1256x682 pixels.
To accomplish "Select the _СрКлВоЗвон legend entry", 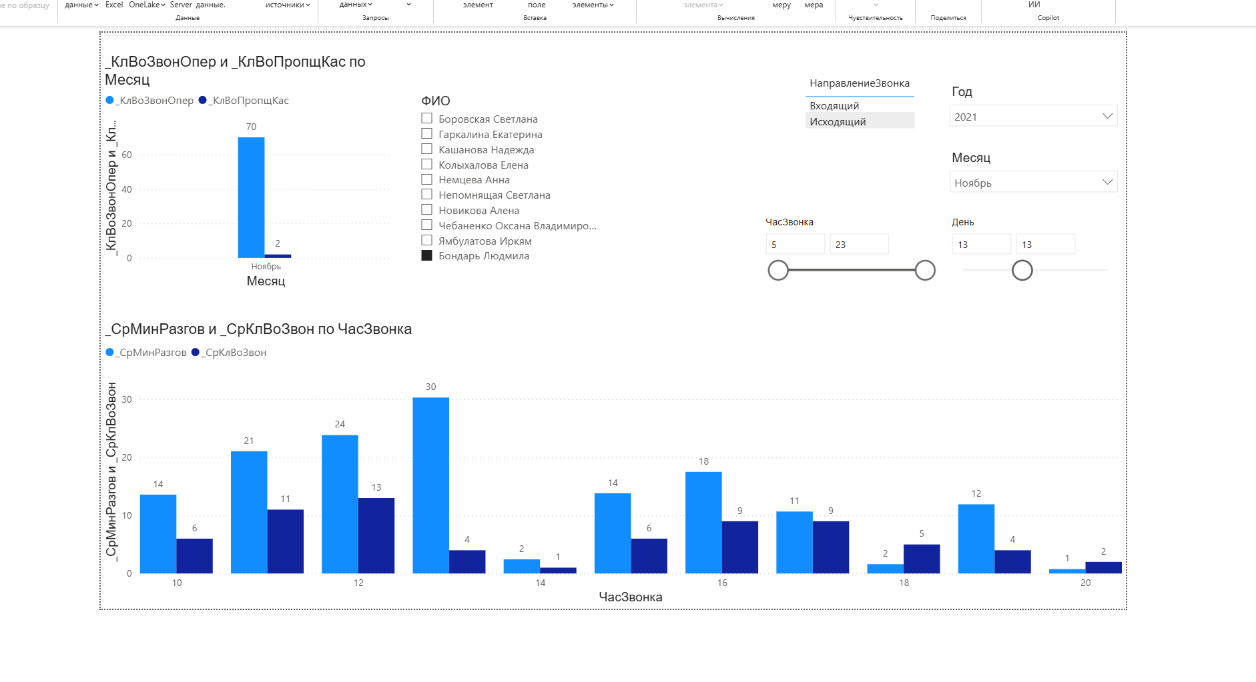I will pos(229,352).
